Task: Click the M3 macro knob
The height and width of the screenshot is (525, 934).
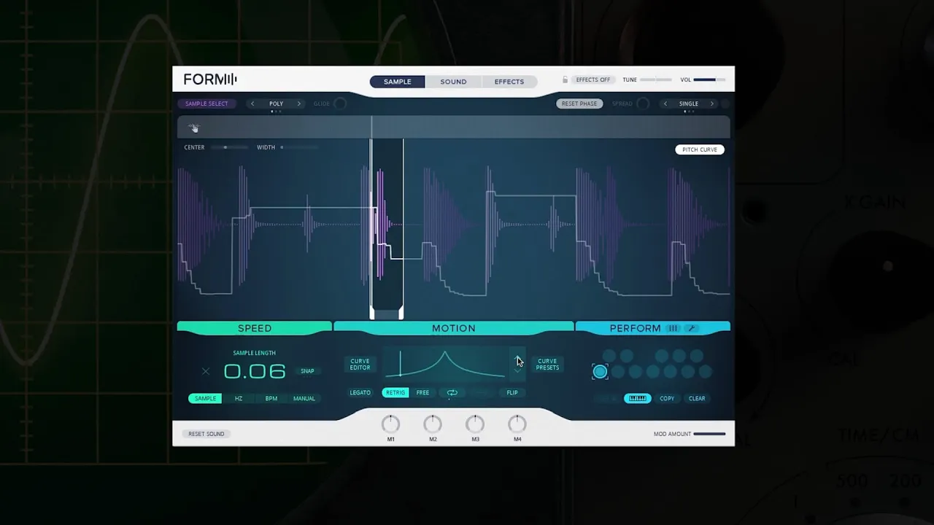Action: 475,424
